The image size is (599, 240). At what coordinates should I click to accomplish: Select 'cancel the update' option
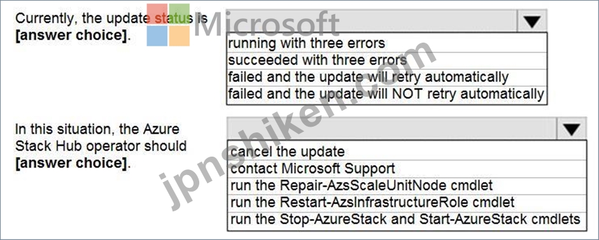(407, 152)
